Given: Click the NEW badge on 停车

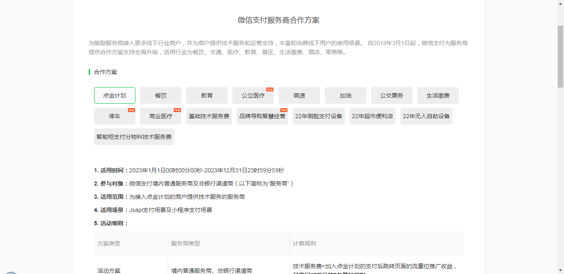Looking at the screenshot, I should [131, 110].
